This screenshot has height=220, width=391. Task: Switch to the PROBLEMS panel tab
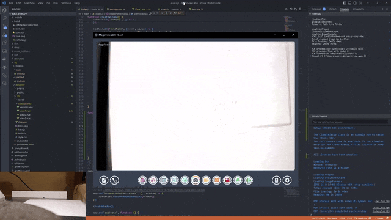(x=316, y=9)
